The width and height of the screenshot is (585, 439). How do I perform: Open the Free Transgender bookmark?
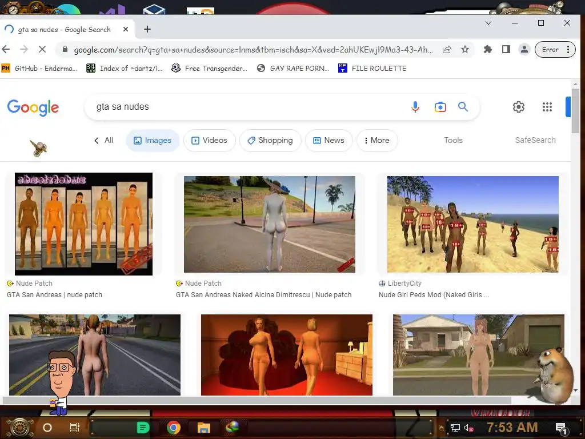(209, 69)
